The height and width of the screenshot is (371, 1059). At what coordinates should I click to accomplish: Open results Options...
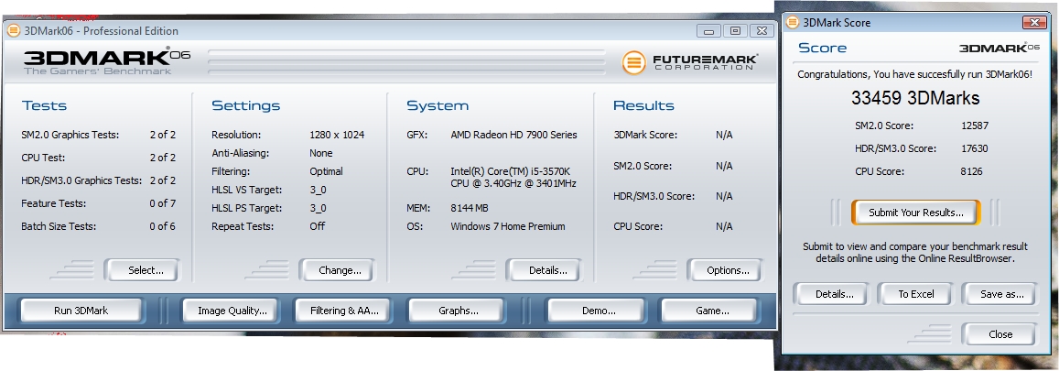(x=725, y=270)
